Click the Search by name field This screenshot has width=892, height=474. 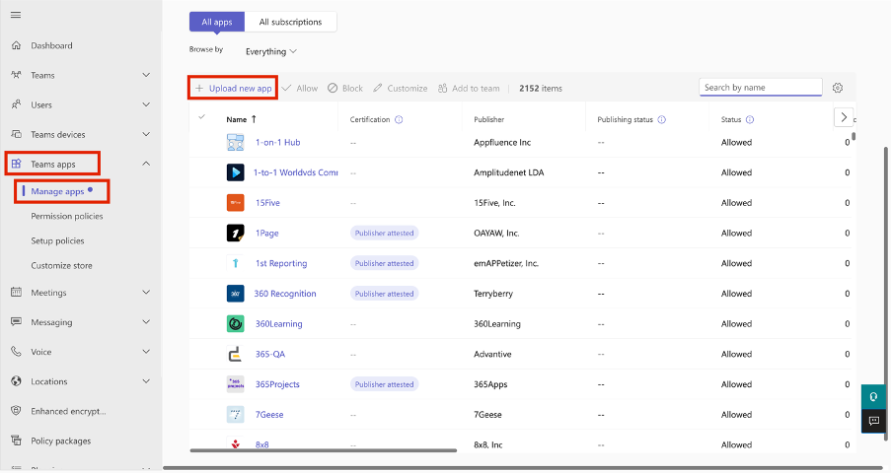pos(761,87)
